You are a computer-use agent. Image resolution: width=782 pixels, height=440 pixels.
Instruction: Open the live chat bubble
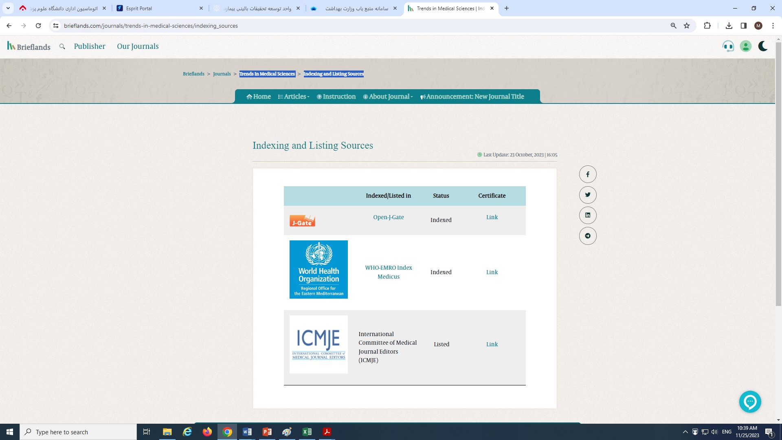point(750,402)
